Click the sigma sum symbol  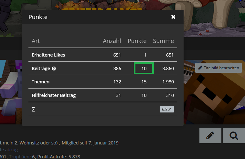click(33, 109)
